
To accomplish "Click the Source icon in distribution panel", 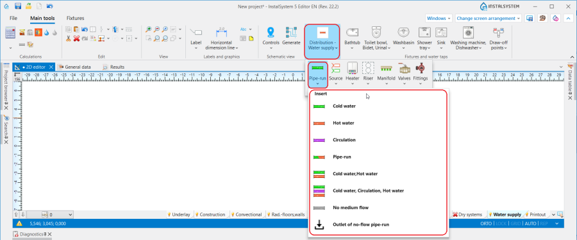I will [335, 68].
